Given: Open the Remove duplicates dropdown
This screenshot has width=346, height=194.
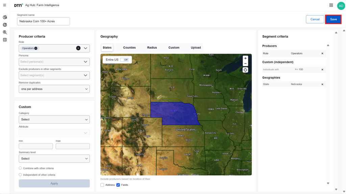Looking at the screenshot, I should [x=54, y=89].
